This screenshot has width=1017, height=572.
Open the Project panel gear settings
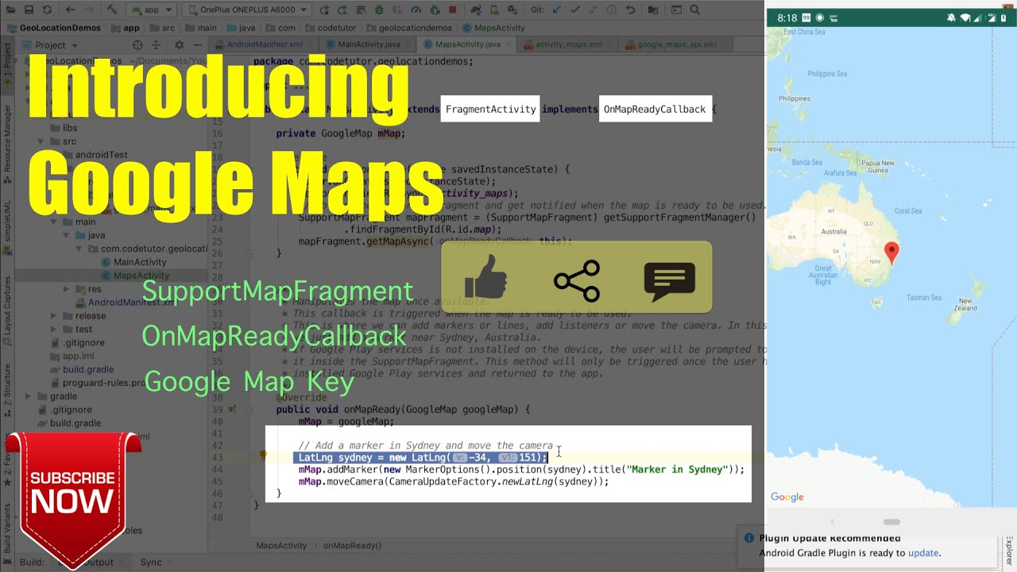tap(178, 45)
